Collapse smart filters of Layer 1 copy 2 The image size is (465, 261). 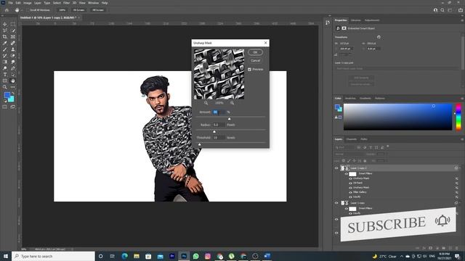pos(460,168)
